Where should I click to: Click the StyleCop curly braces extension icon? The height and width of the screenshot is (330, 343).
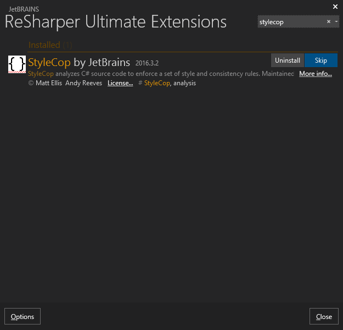(17, 64)
